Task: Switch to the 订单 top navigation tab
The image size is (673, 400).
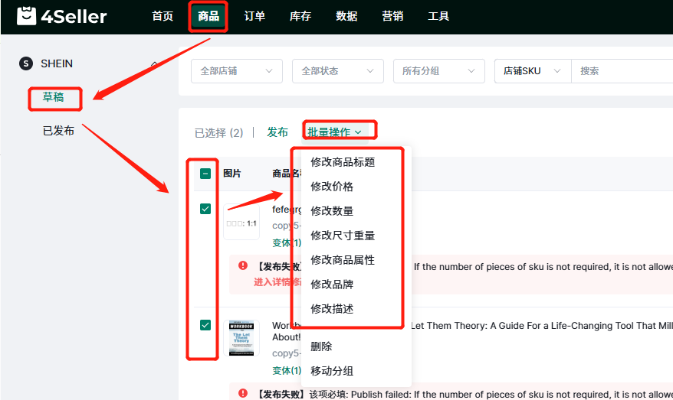Action: click(254, 16)
